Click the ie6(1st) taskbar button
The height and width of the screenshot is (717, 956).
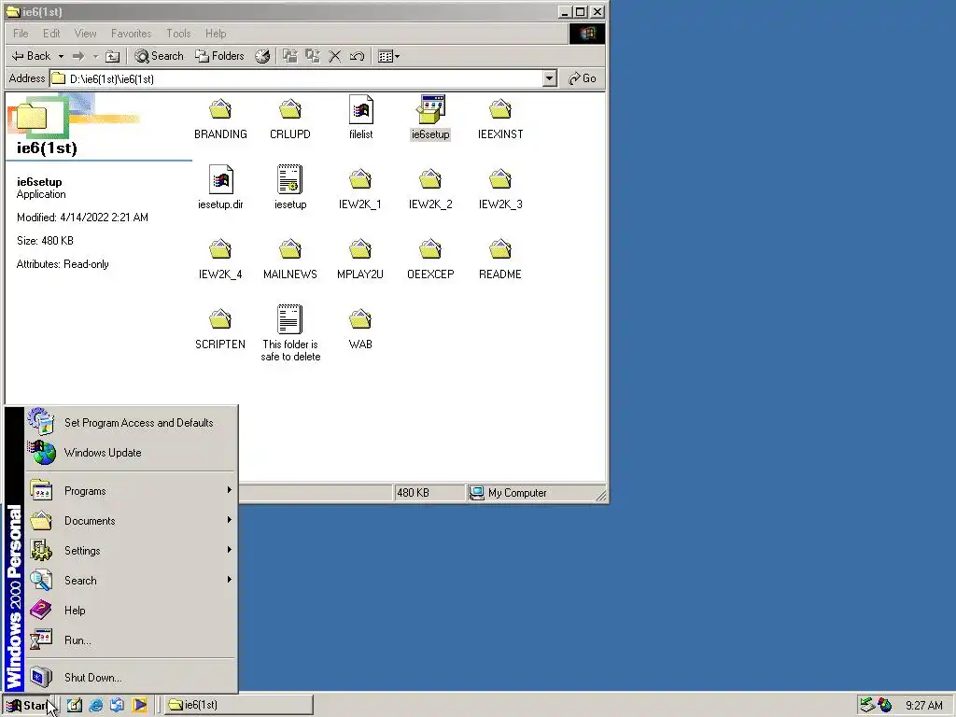[238, 706]
